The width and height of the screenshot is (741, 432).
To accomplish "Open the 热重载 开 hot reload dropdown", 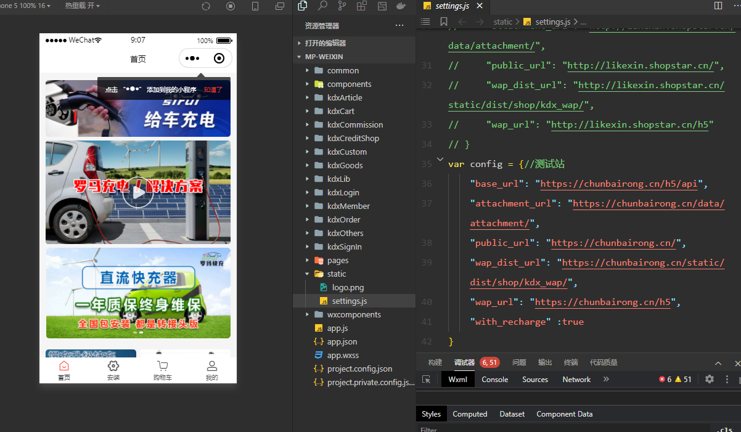I will 82,6.
